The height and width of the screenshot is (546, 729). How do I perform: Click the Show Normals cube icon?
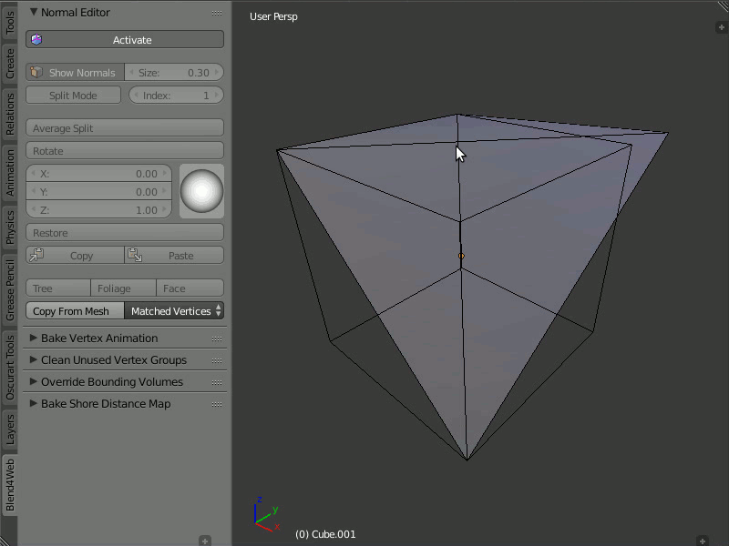pyautogui.click(x=36, y=73)
